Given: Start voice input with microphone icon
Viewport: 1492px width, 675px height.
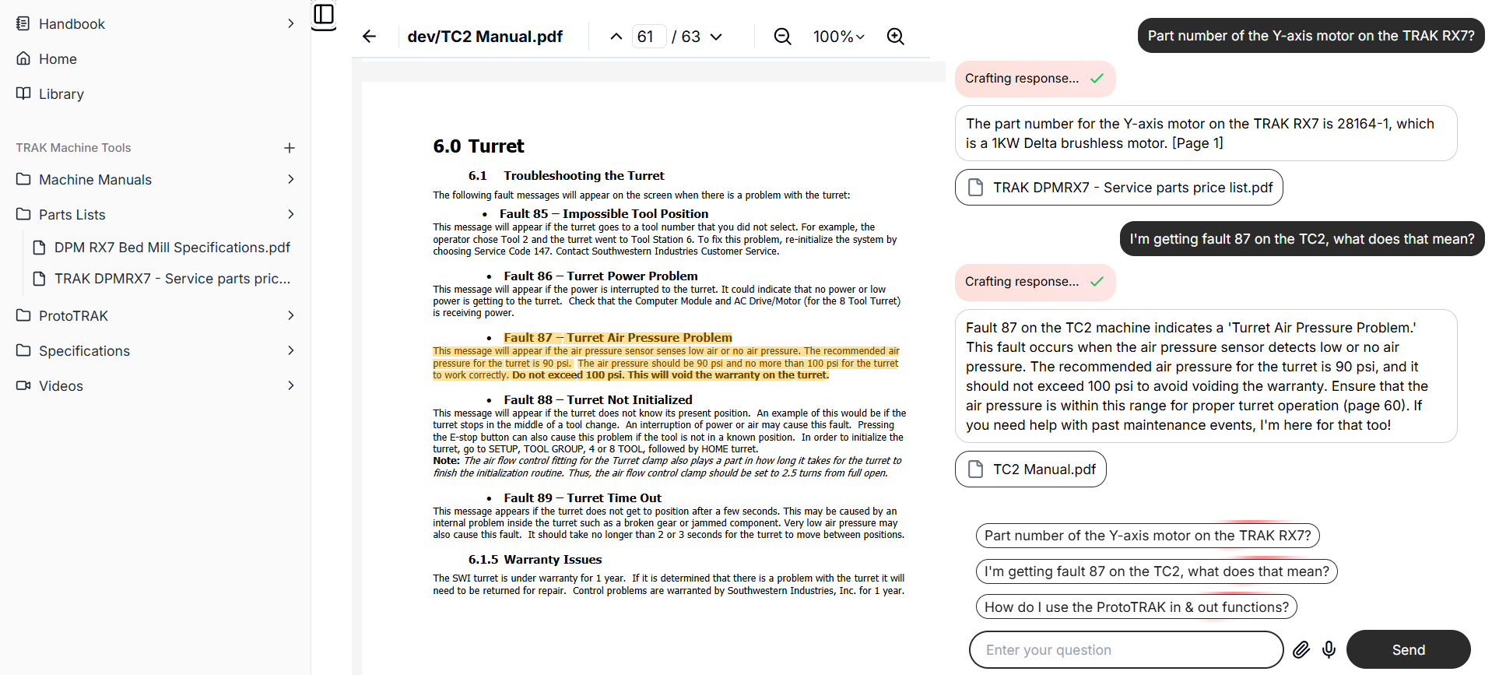Looking at the screenshot, I should (1329, 650).
